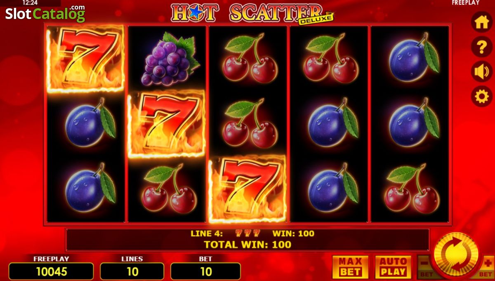Click the flaming 7 on the third reel
Image resolution: width=495 pixels, height=281 pixels.
point(247,189)
